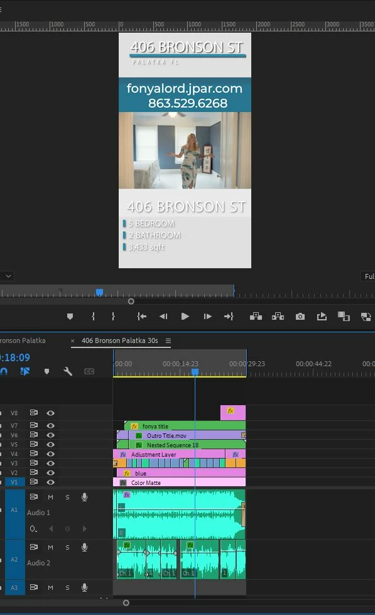The width and height of the screenshot is (375, 615).
Task: Add a marker in the timeline
Action: (46, 371)
